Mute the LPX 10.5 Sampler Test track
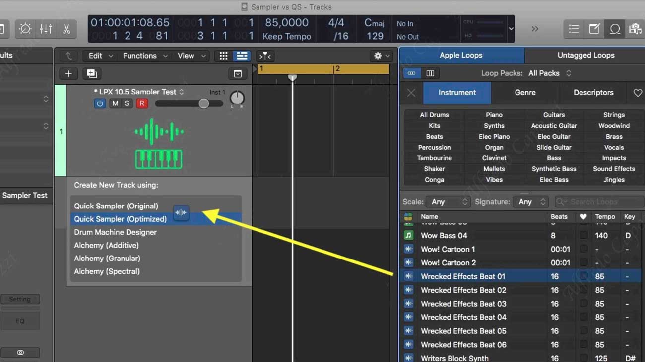 tap(115, 103)
